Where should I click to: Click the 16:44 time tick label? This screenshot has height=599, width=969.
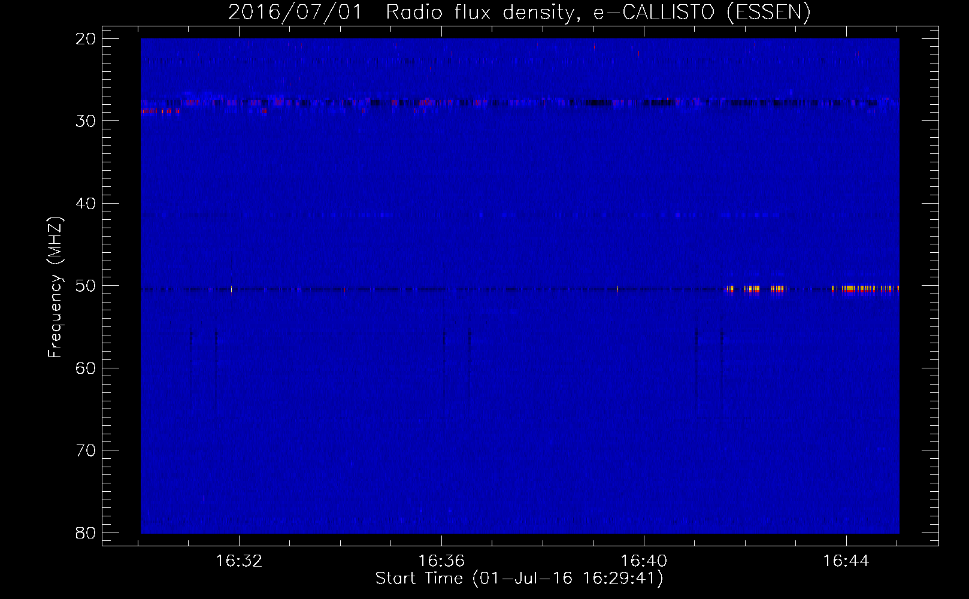(846, 561)
